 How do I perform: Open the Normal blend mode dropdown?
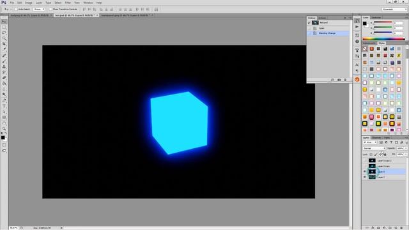point(374,148)
